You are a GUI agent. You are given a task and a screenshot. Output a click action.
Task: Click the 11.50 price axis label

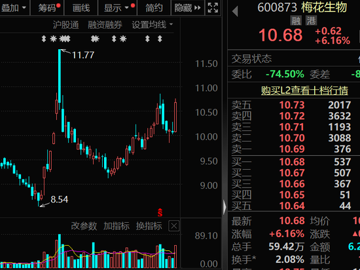click(206, 64)
